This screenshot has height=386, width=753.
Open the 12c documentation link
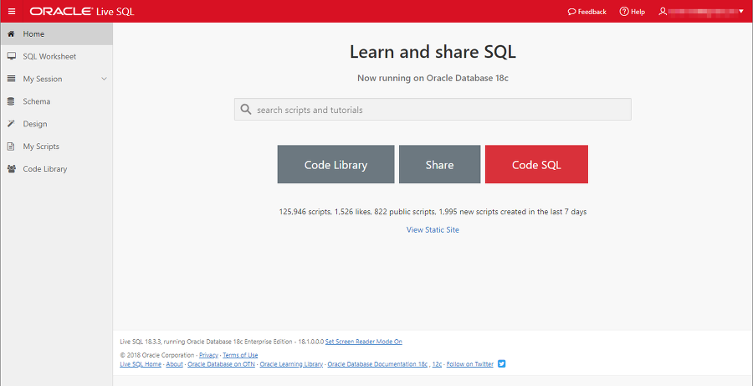coord(437,364)
